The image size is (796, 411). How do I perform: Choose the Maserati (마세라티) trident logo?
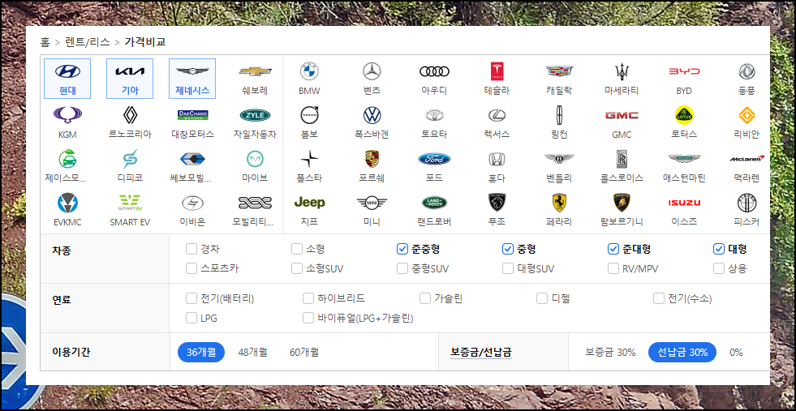coord(622,71)
